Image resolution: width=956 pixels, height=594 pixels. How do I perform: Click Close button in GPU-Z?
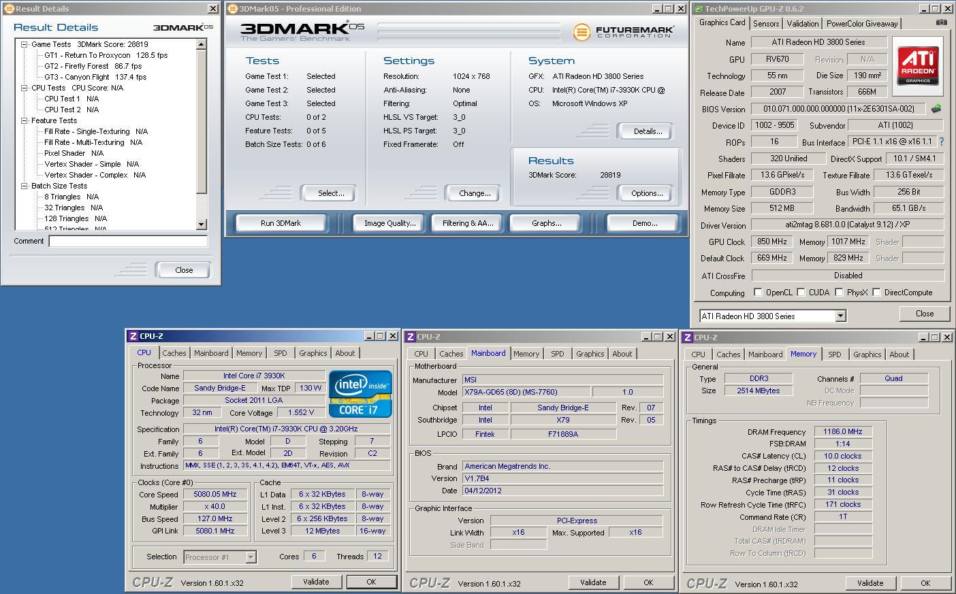[x=925, y=314]
